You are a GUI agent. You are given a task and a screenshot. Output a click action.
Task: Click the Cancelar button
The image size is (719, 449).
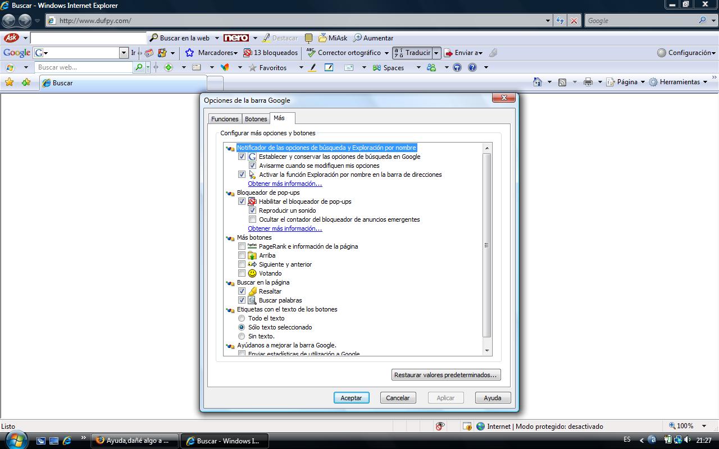coord(398,397)
